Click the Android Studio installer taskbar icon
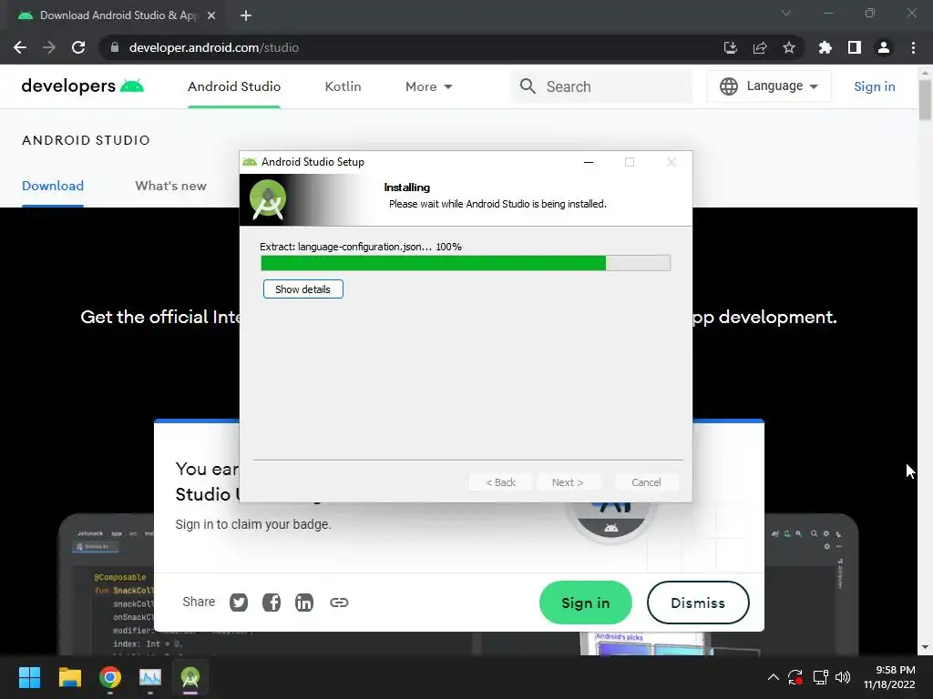The image size is (933, 699). [190, 677]
